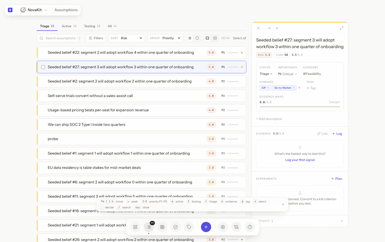Select comfortable row density icon
The image size is (385, 242).
coord(207,38)
